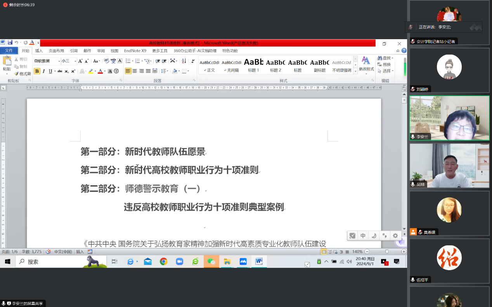Expand the styles gallery more arrow
The width and height of the screenshot is (492, 307).
pos(355,71)
